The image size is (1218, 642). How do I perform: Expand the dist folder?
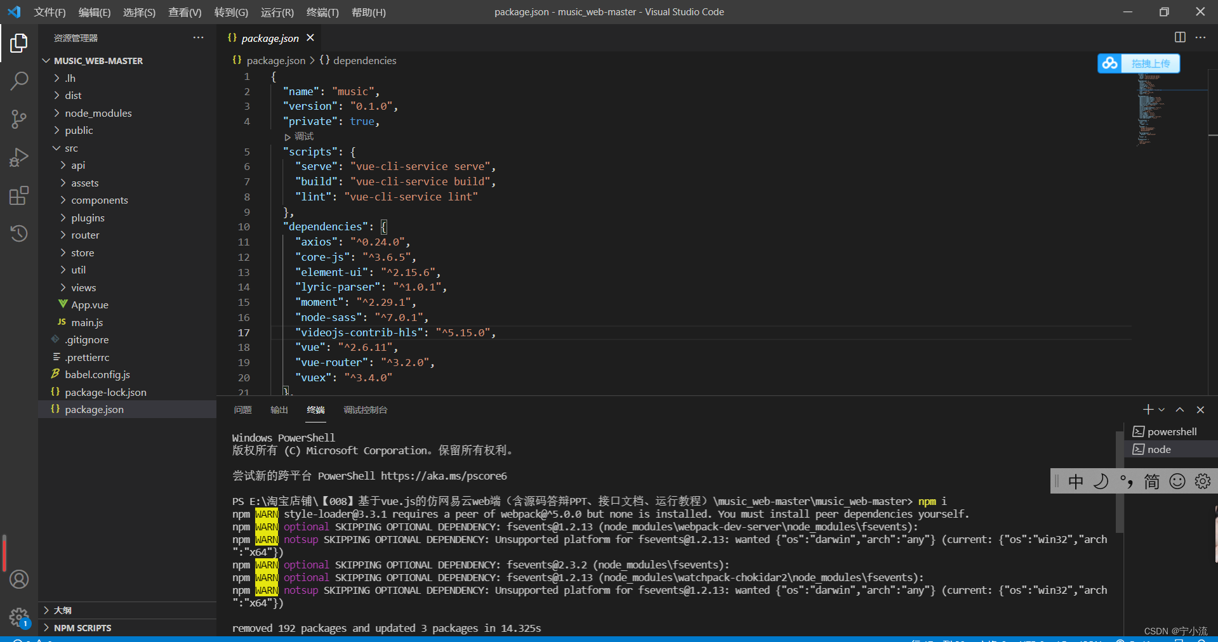tap(127, 95)
